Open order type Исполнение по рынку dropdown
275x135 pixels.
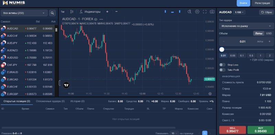tap(246, 26)
